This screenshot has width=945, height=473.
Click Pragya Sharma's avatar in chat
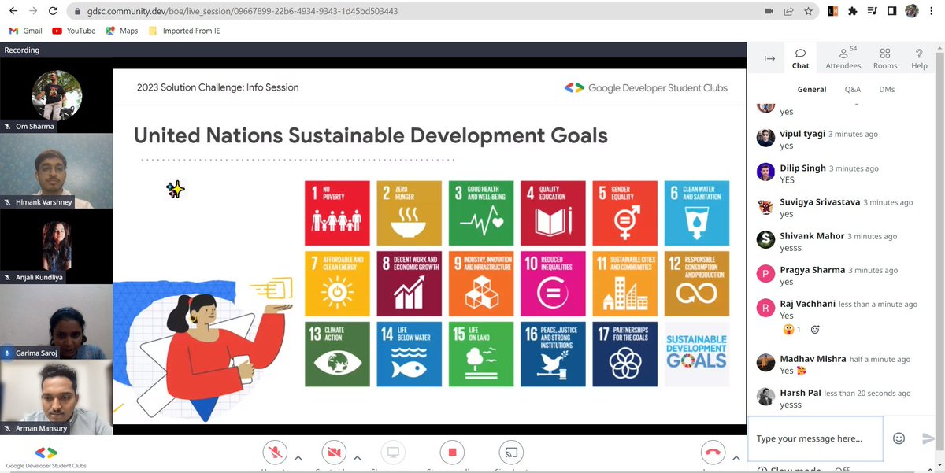765,274
